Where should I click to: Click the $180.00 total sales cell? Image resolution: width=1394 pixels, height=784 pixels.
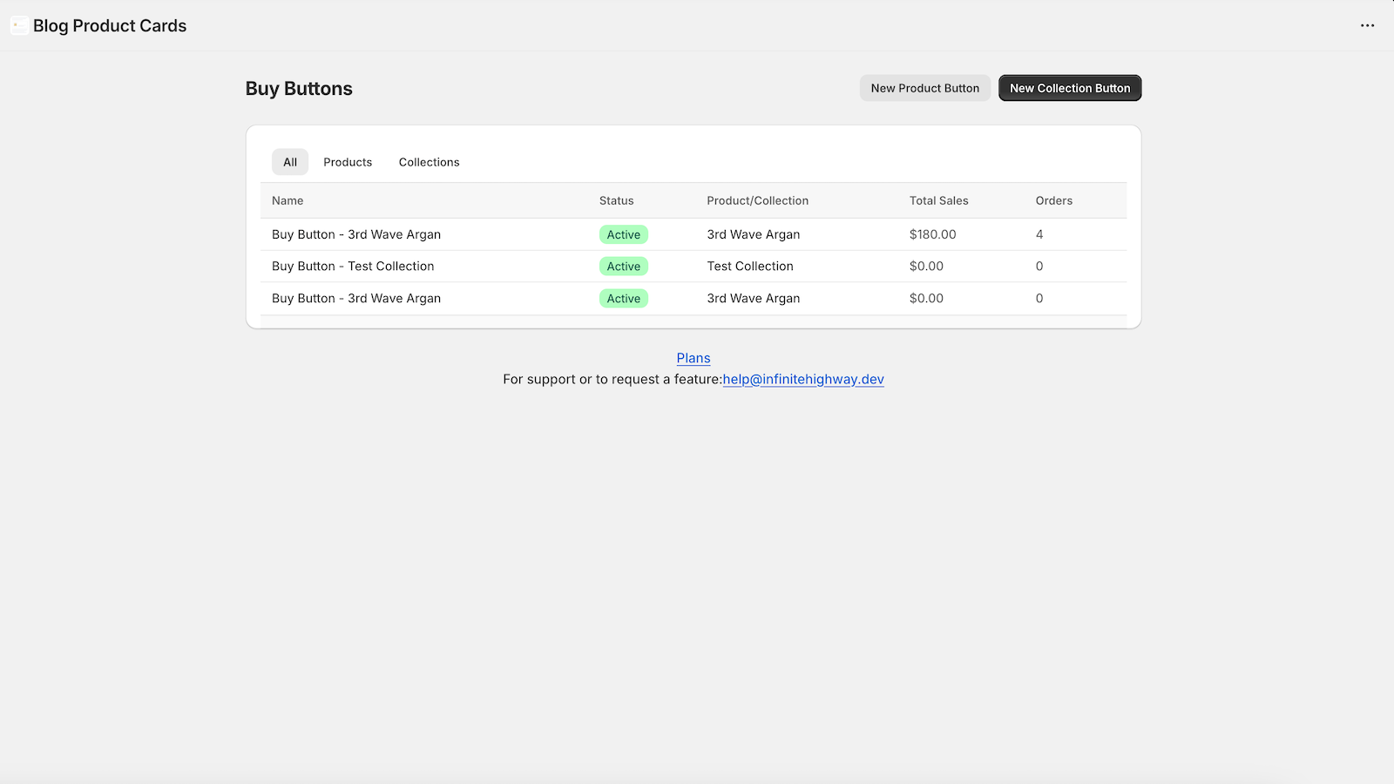[932, 234]
